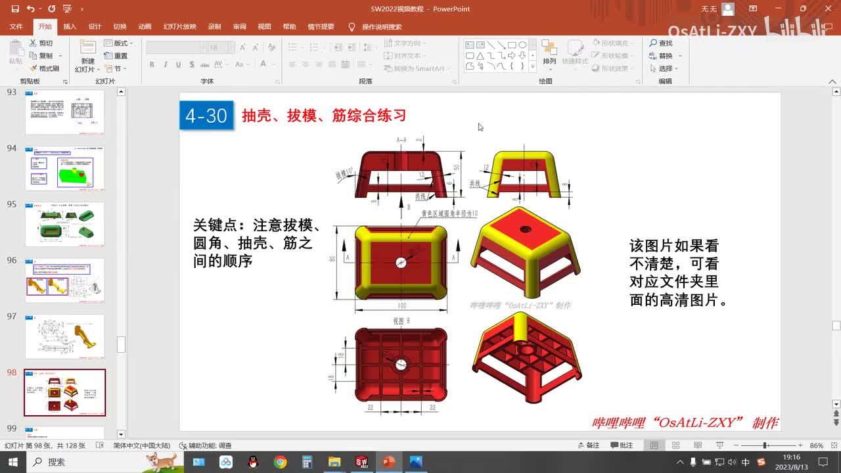Switch to the Transitions (切换) tab
Image resolution: width=841 pixels, height=473 pixels.
coord(120,27)
